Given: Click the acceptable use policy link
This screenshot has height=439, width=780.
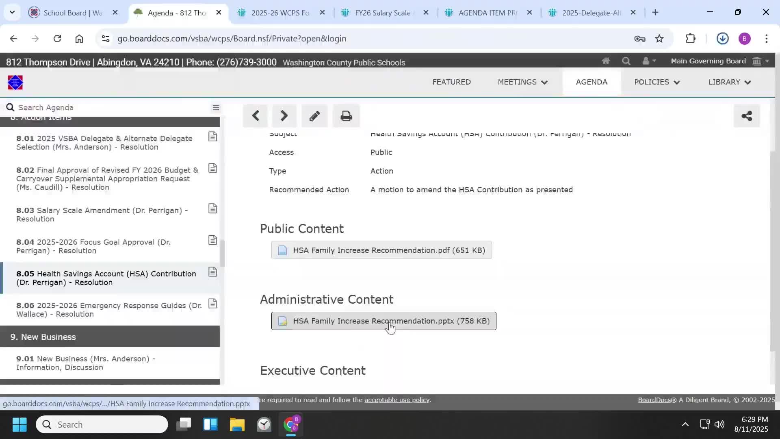Looking at the screenshot, I should pyautogui.click(x=397, y=400).
